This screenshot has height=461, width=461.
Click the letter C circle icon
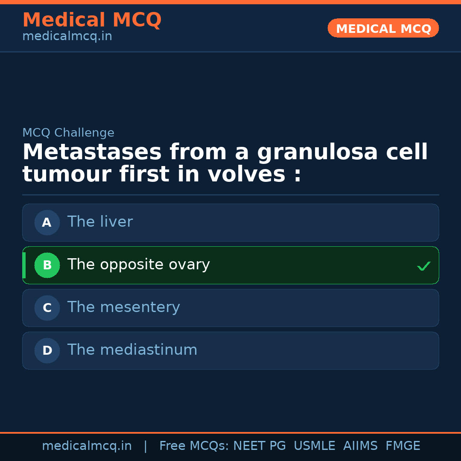[47, 308]
